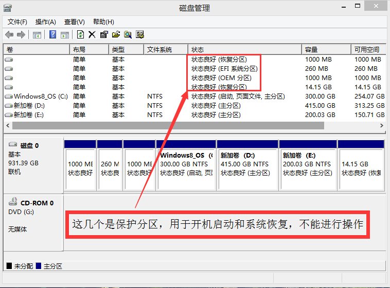Open the 查看(V) menu
The height and width of the screenshot is (288, 390).
coord(75,22)
